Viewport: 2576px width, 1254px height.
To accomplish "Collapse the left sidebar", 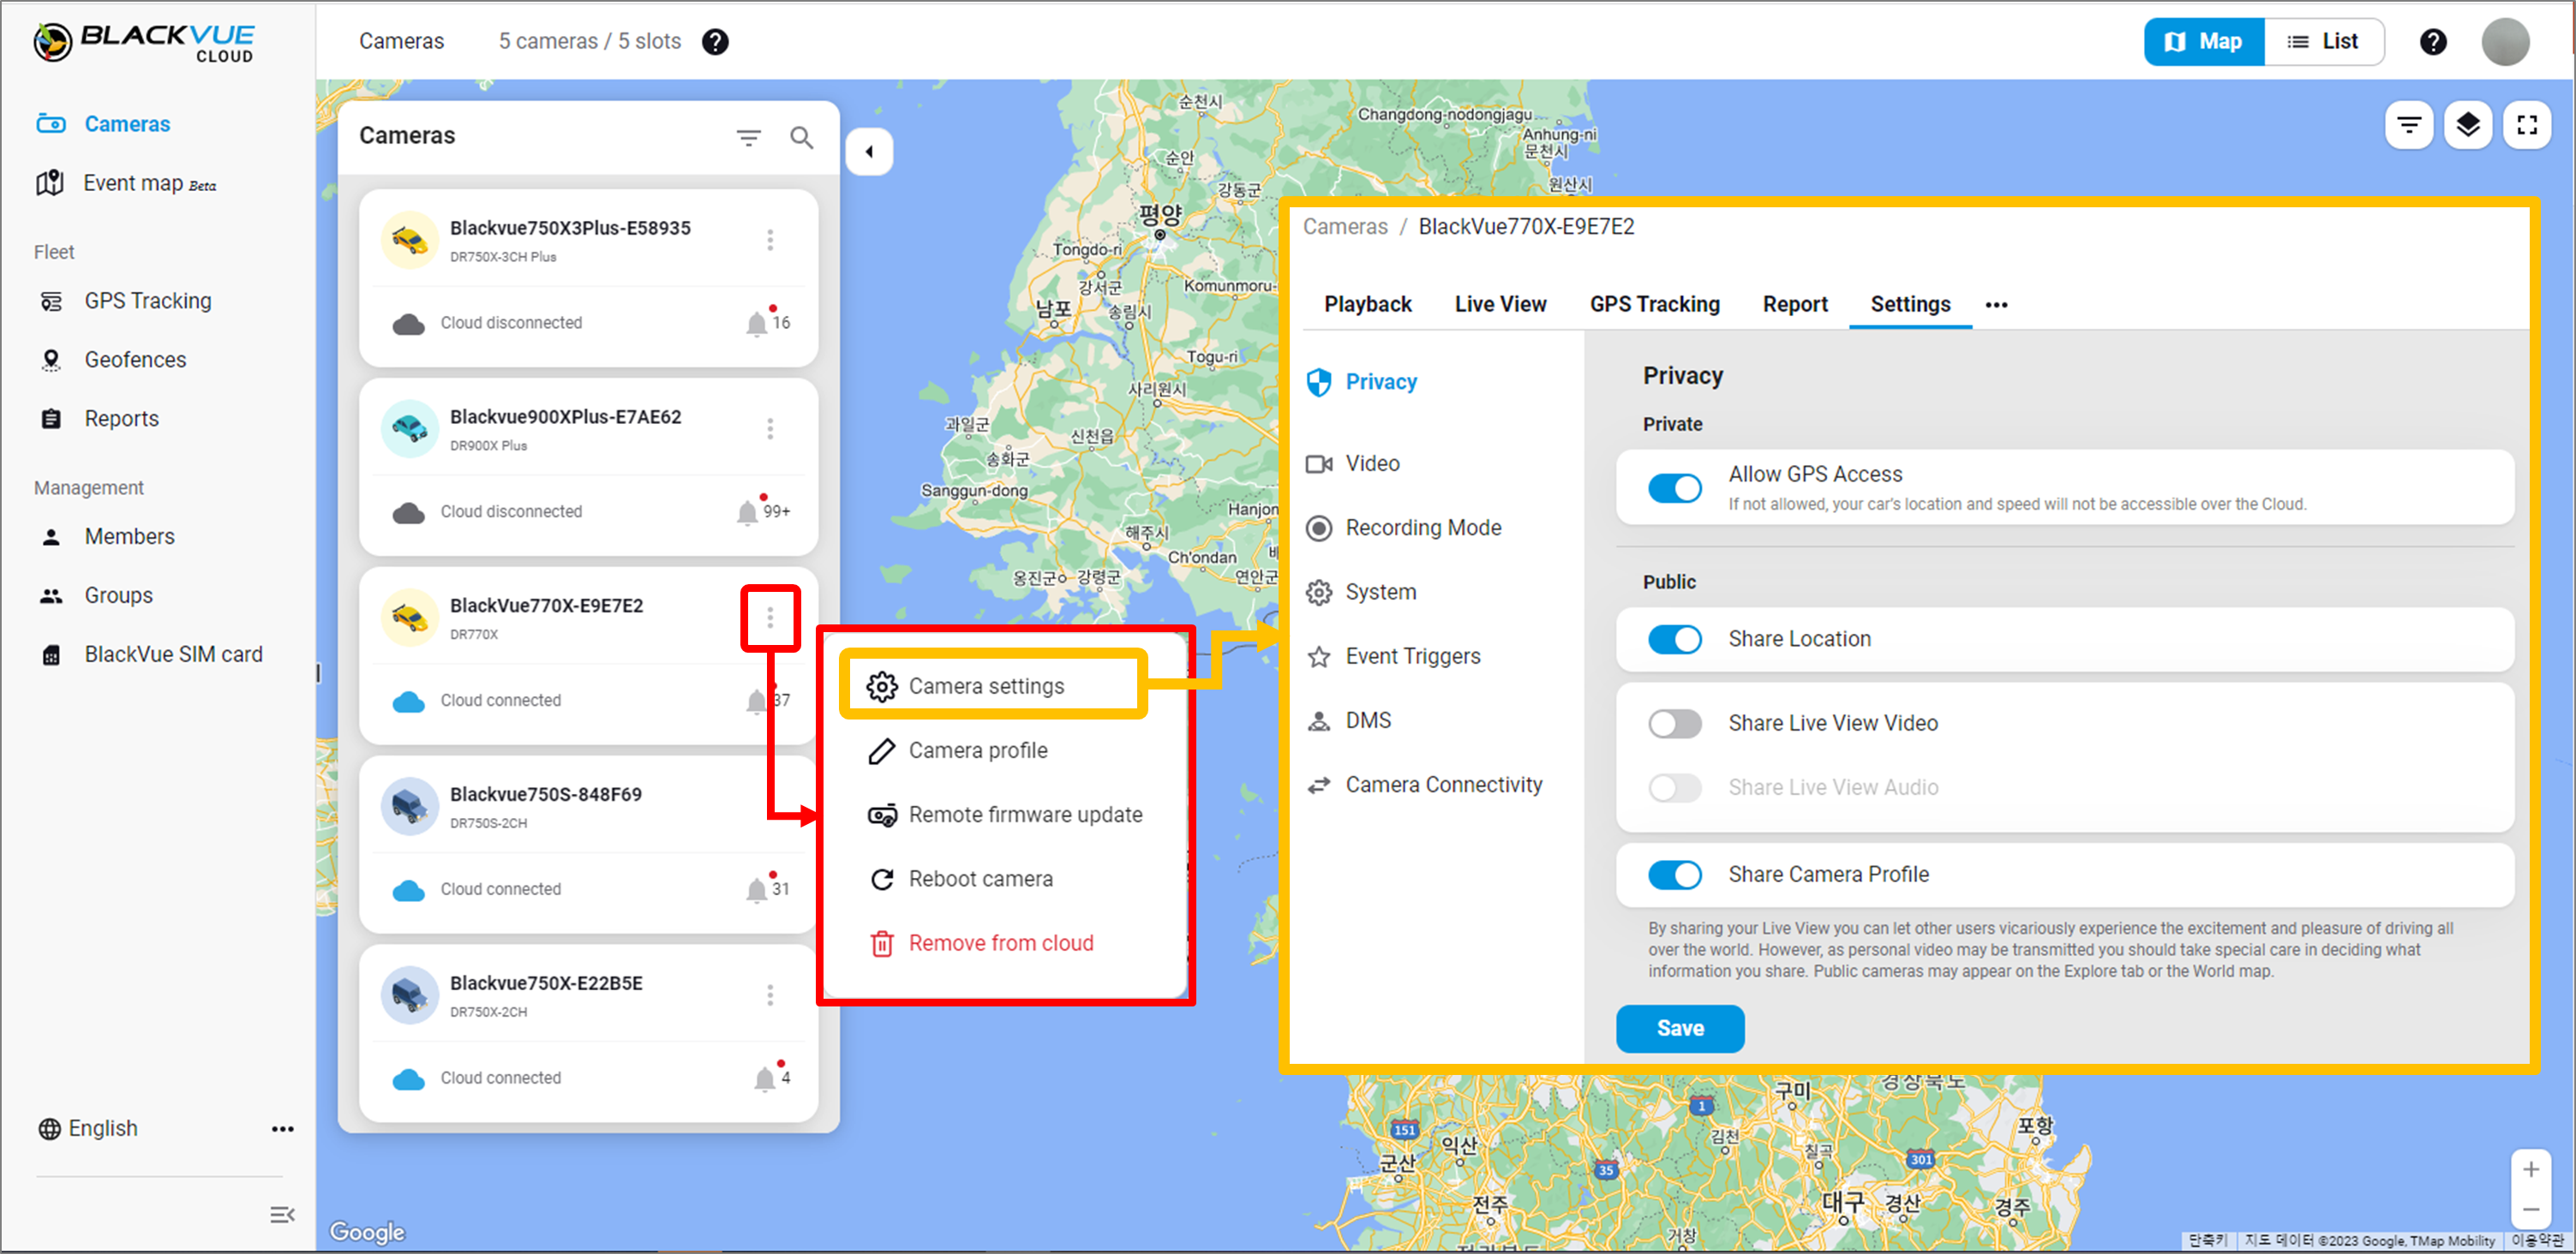I will pos(282,1215).
